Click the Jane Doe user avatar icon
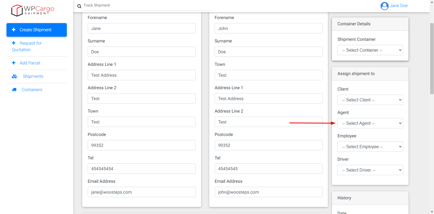Screen dimensions: 434x214 tap(384, 6)
